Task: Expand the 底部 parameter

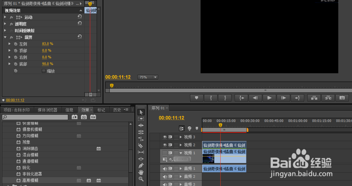Action: [x=10, y=64]
